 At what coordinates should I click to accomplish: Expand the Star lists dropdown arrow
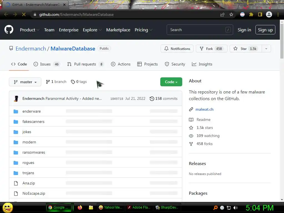(266, 49)
